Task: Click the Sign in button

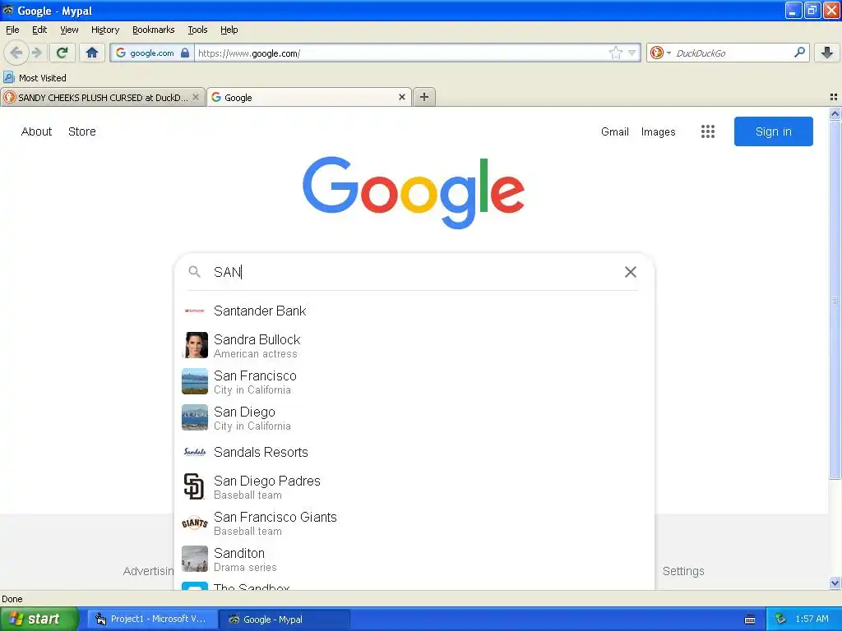Action: click(773, 131)
